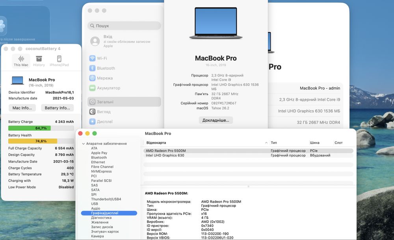This screenshot has height=240, width=394.
Task: Switch to iPhone/iPad tab in coconutBattery
Action: [59, 61]
